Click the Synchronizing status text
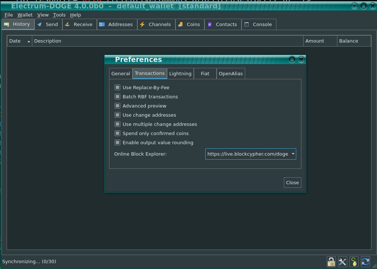The image size is (377, 269). tap(29, 261)
